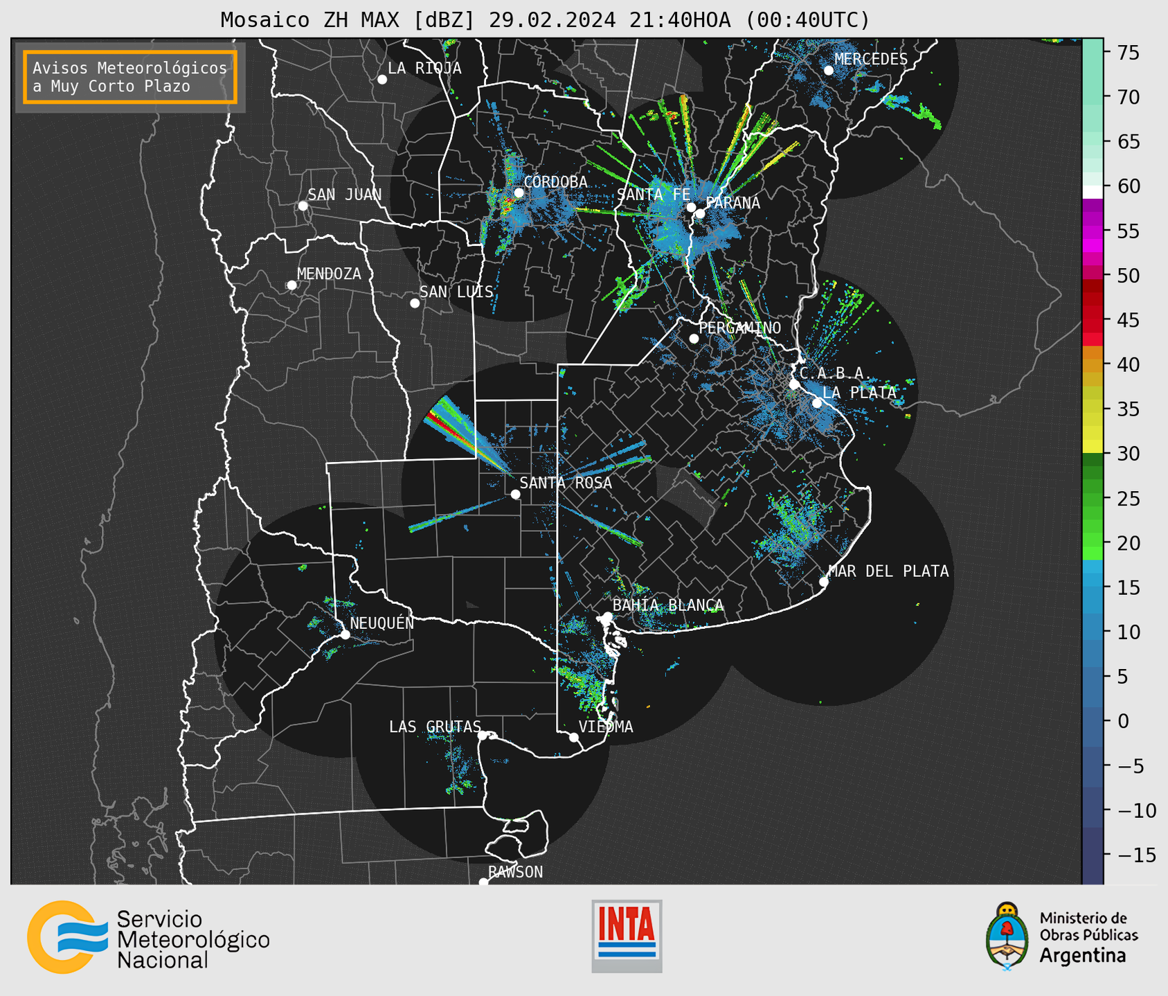Select the LA PLATA city dot

(817, 403)
